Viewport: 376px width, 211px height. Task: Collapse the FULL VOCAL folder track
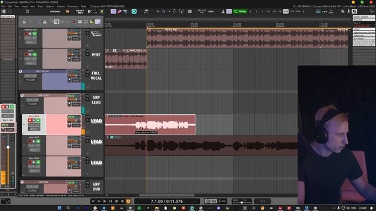(x=20, y=71)
